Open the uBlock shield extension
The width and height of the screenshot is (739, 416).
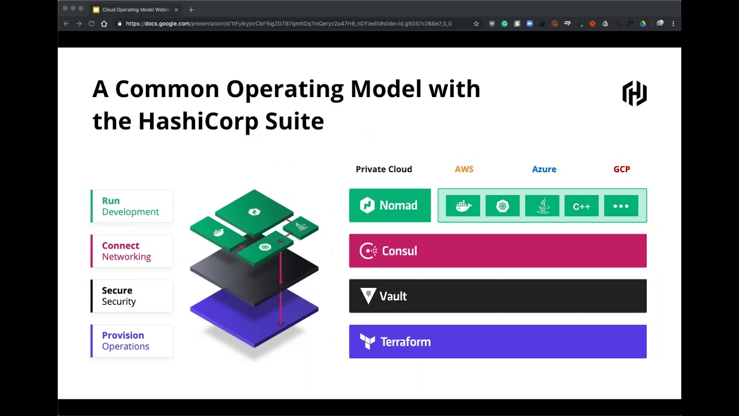tap(492, 24)
